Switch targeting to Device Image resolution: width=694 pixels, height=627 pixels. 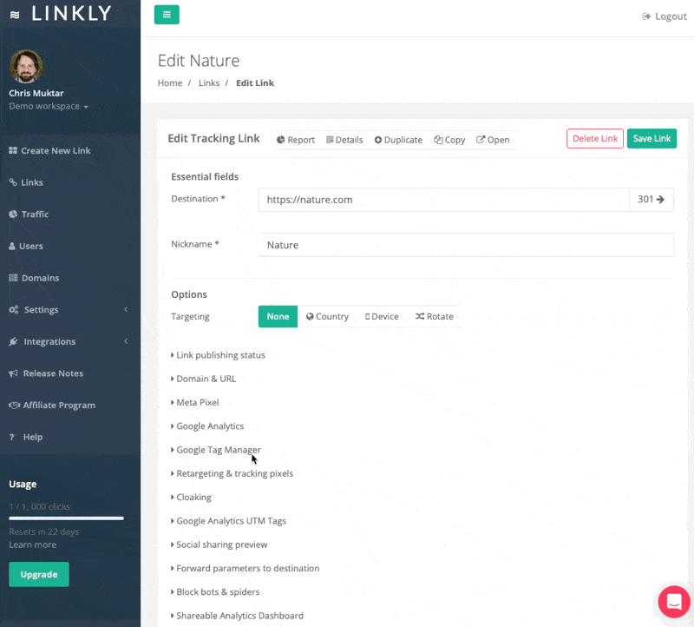coord(382,316)
